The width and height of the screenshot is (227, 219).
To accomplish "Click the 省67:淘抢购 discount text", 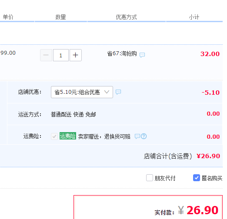I will click(x=122, y=53).
